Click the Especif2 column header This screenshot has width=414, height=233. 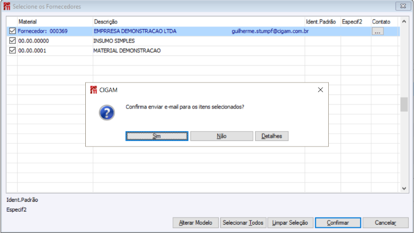click(352, 22)
